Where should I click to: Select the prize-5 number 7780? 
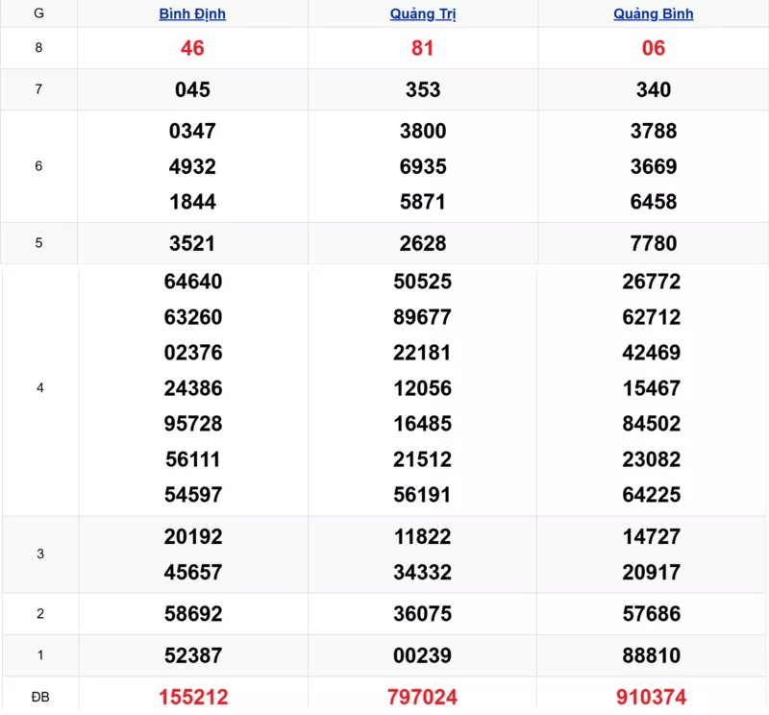[x=654, y=243]
